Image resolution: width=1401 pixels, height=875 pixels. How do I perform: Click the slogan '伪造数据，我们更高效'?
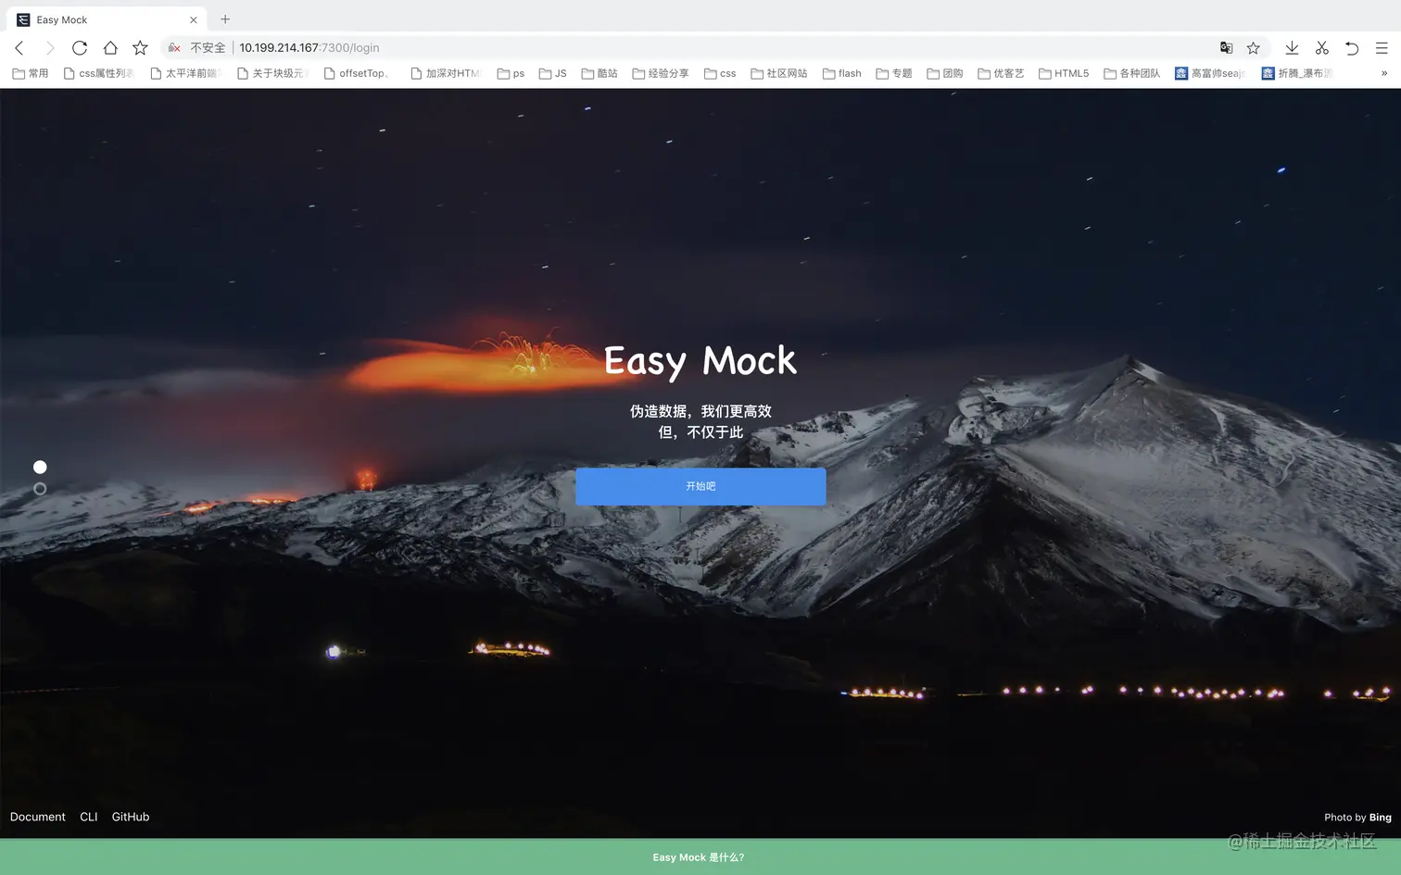pyautogui.click(x=700, y=411)
